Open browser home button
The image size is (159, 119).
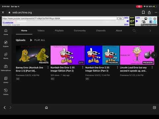[x=46, y=107]
